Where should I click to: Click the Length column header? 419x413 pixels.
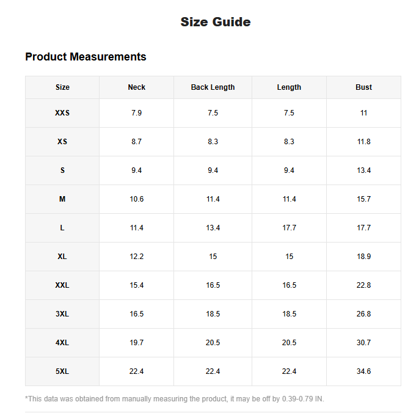pos(289,87)
